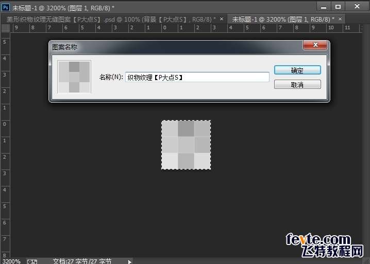Select the 未标题-1 @ 3200% document tab
This screenshot has width=370, height=264.
click(283, 20)
